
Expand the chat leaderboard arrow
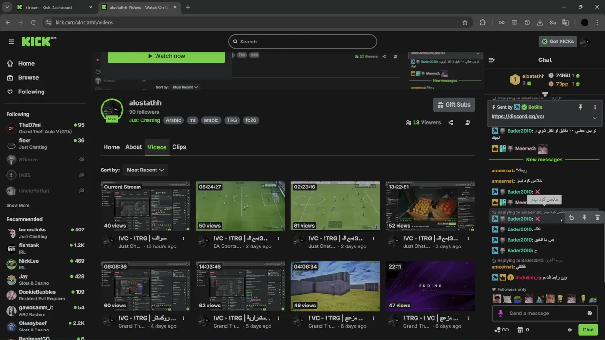click(545, 95)
